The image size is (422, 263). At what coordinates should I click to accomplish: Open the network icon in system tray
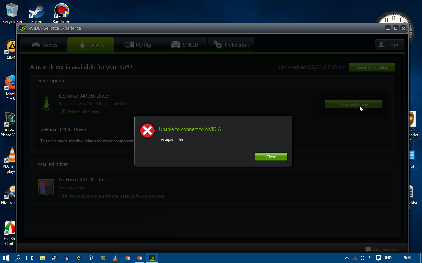click(x=371, y=258)
